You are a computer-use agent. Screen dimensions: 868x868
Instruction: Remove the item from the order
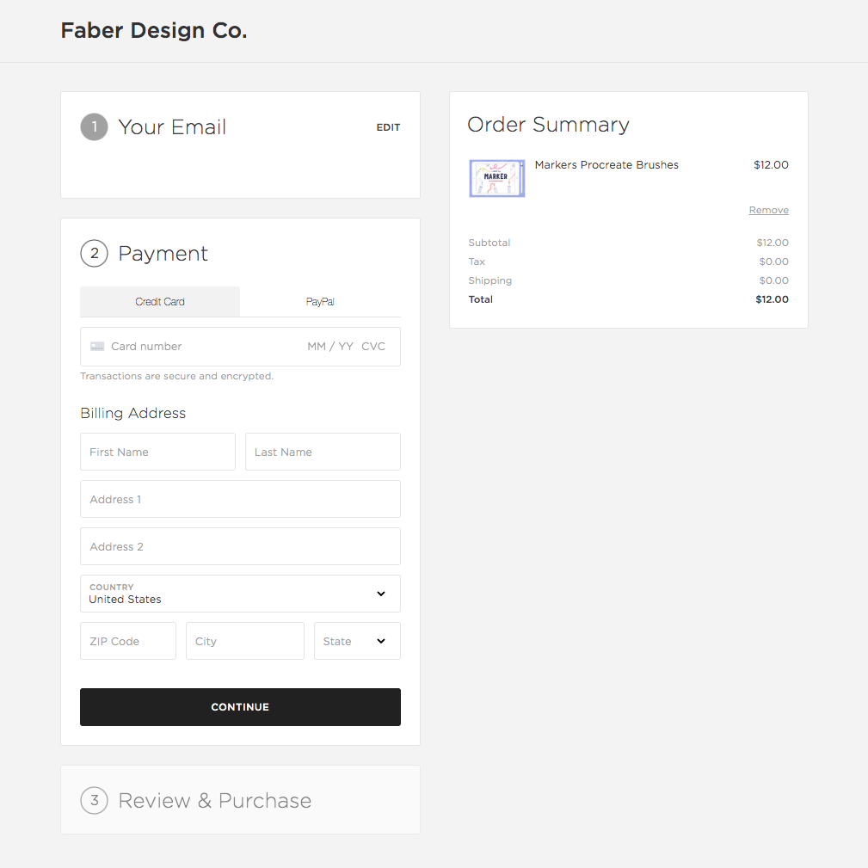(x=768, y=210)
